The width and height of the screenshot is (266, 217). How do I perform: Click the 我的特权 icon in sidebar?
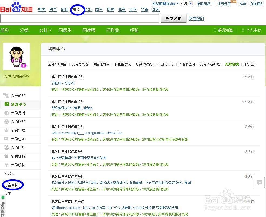[6, 130]
